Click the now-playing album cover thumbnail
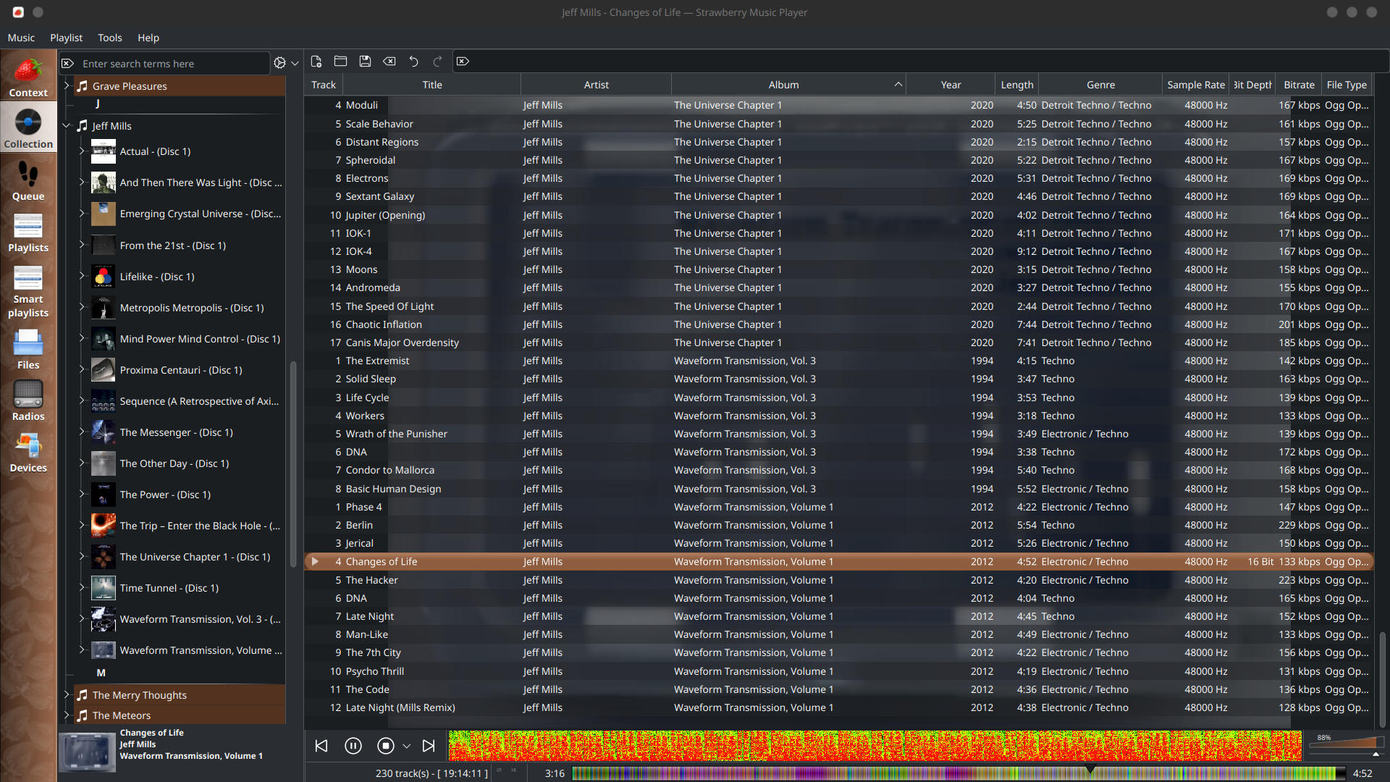1390x782 pixels. (x=87, y=752)
